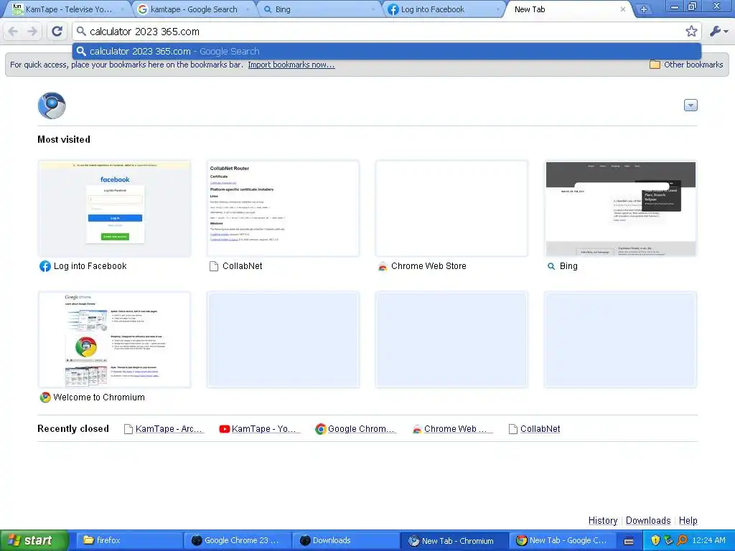Switch to New Tab - Google C... taskbar item
The height and width of the screenshot is (551, 735).
point(561,541)
